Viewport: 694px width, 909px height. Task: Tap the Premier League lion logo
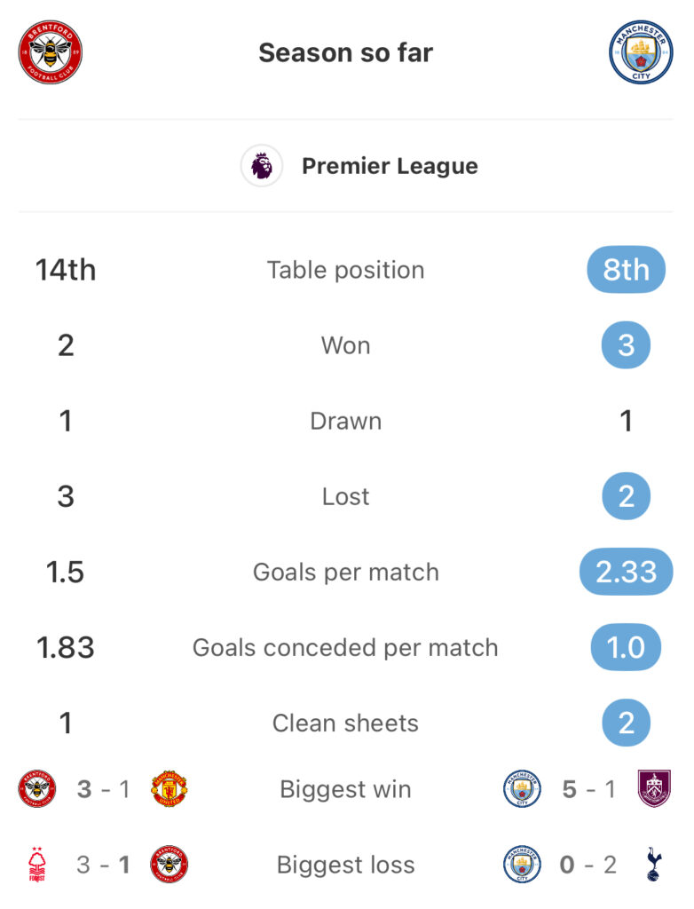point(262,166)
